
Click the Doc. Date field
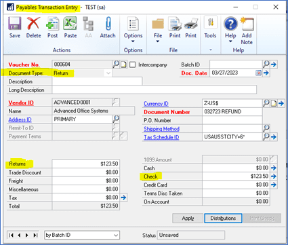pos(232,73)
